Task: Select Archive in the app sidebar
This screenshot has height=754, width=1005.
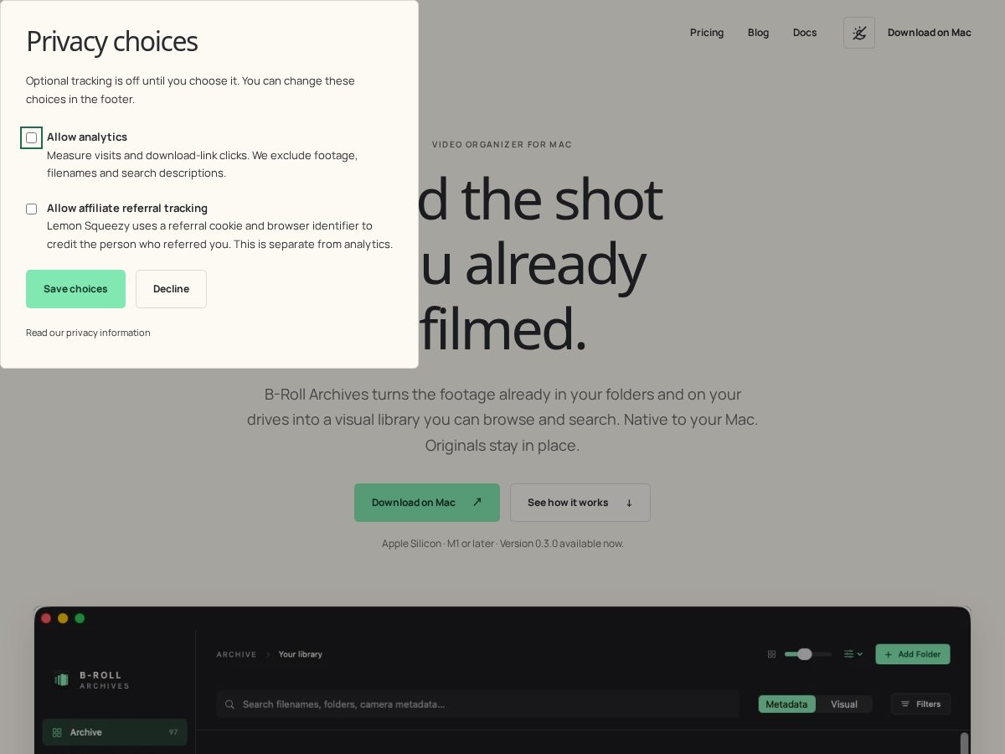Action: pos(115,732)
